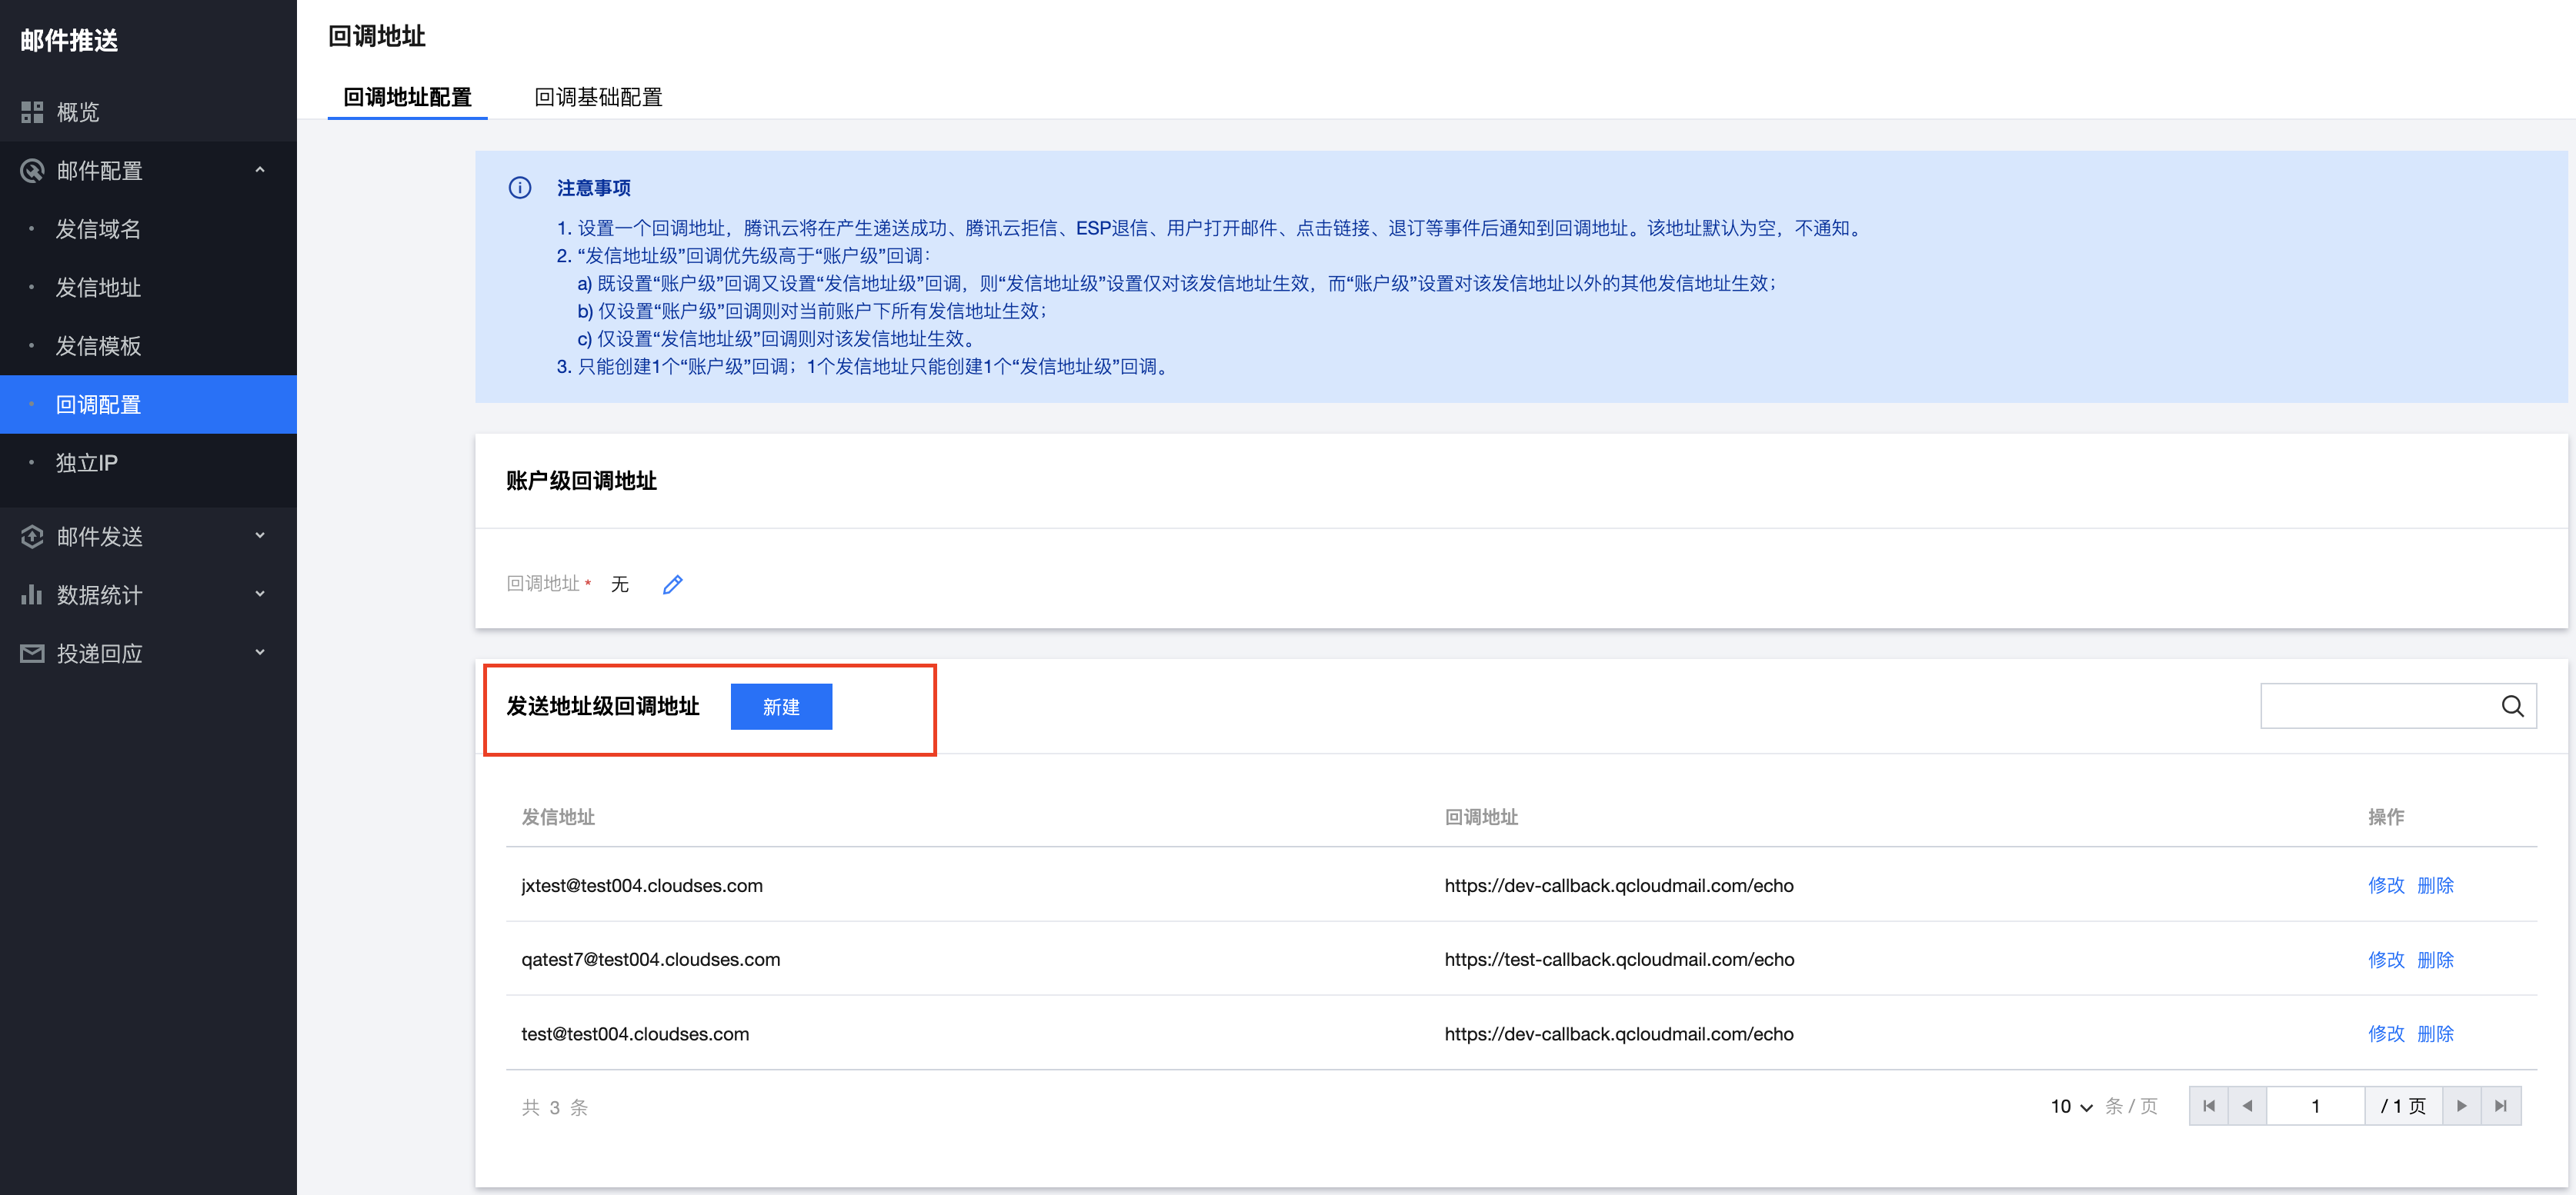2576x1195 pixels.
Task: Click the Overview grid icon in sidebar
Action: coord(32,112)
